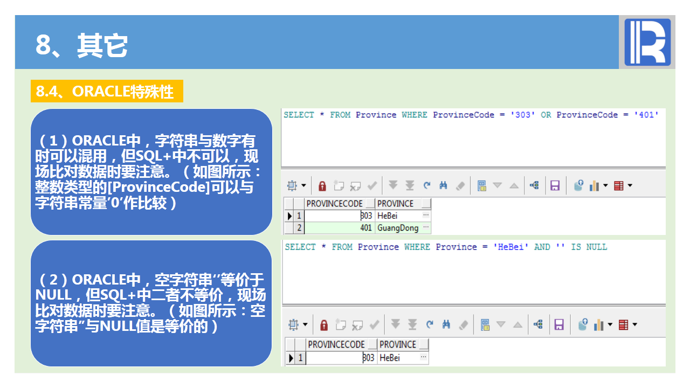Click the binoculars find icon in lower toolbar
This screenshot has height=388, width=690.
click(x=446, y=324)
